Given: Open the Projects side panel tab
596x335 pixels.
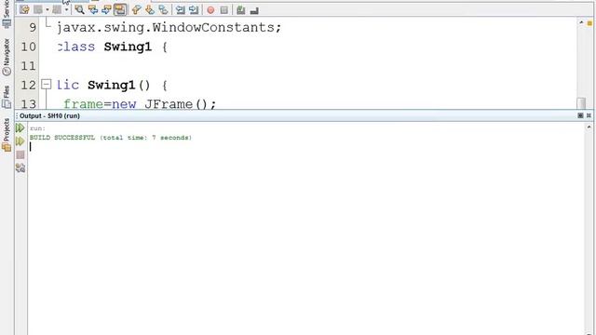Looking at the screenshot, I should 7,135.
